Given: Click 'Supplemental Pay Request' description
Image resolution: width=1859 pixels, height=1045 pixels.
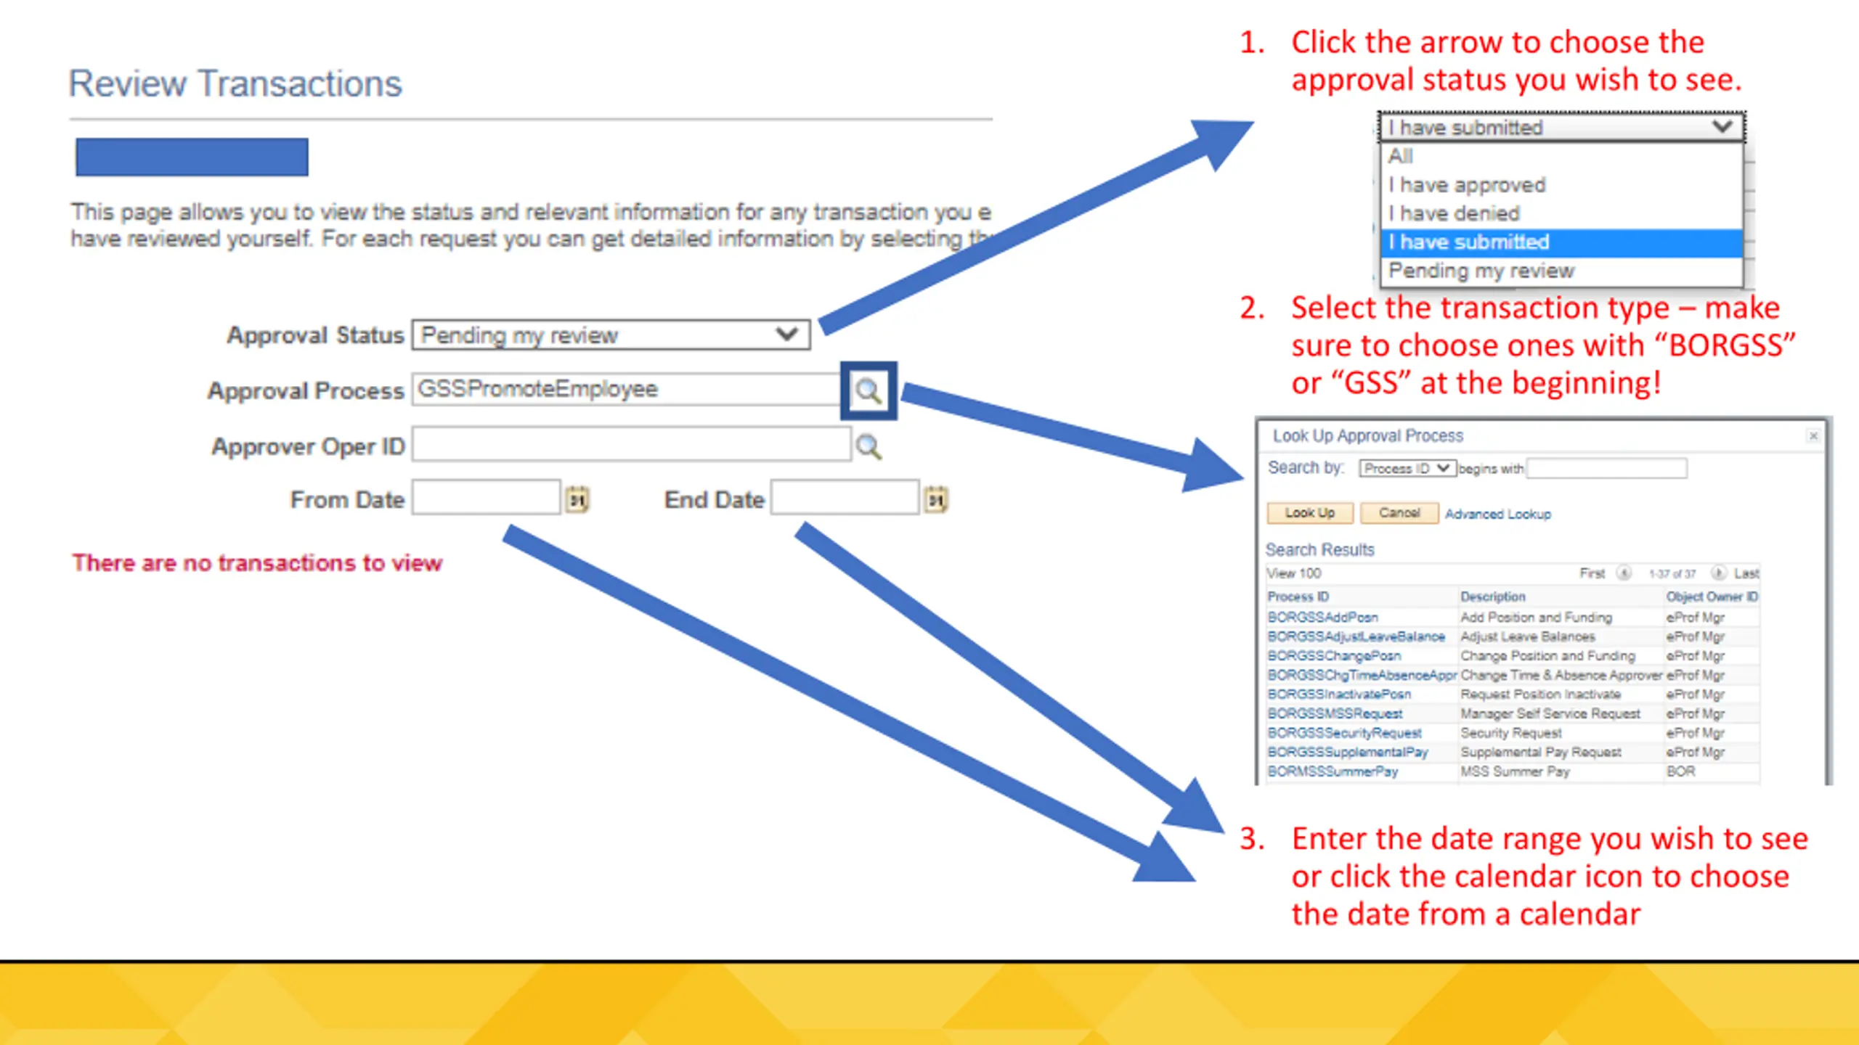Looking at the screenshot, I should (1541, 753).
